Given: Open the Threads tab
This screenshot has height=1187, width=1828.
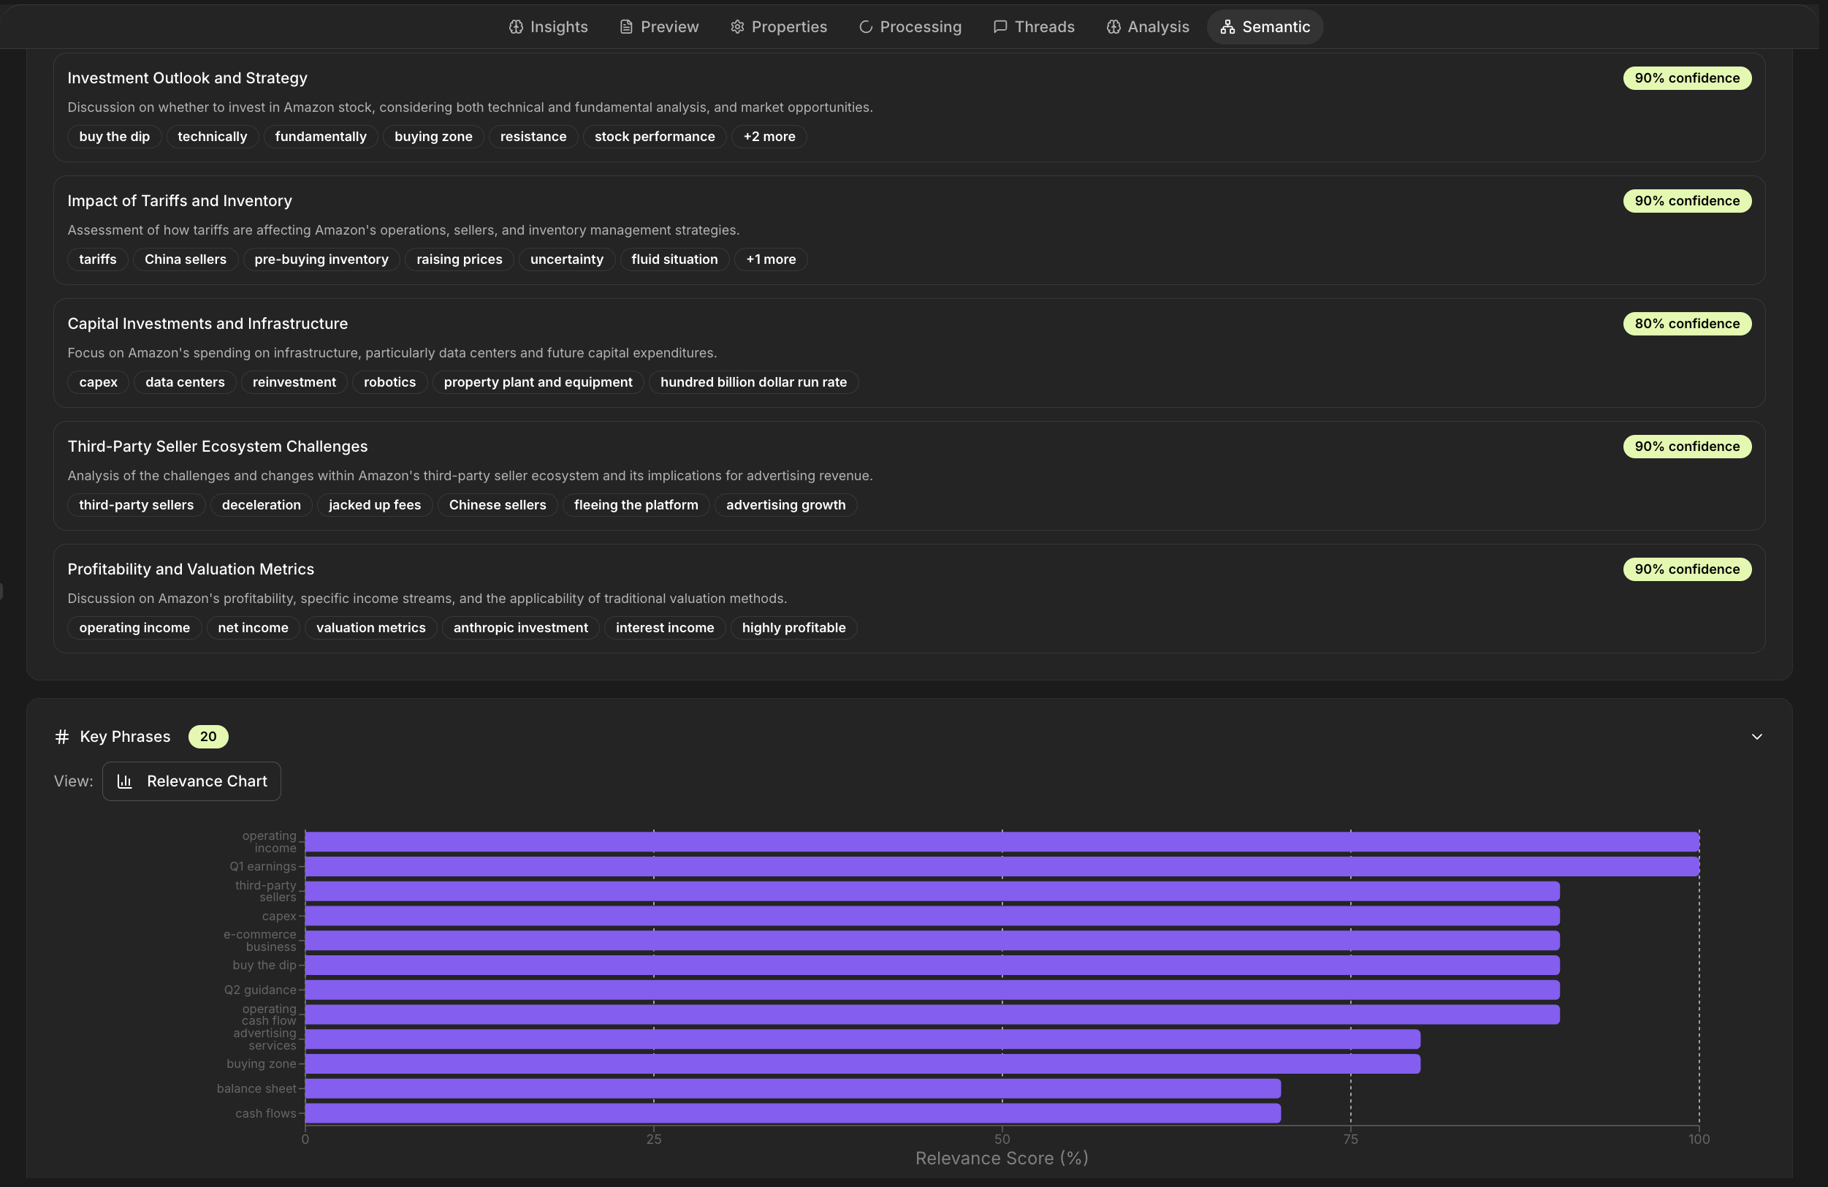Looking at the screenshot, I should coord(1033,26).
